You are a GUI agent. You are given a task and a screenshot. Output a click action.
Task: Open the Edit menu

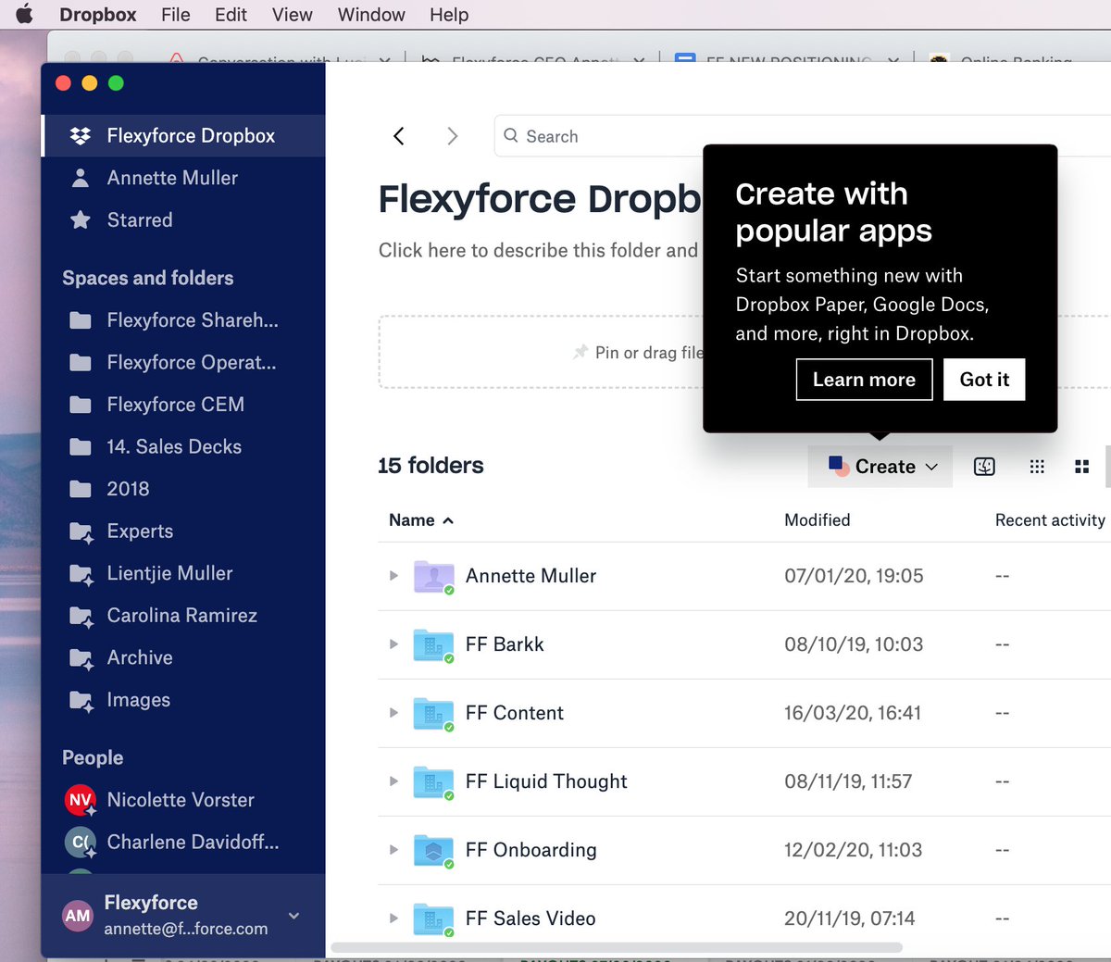tap(231, 15)
